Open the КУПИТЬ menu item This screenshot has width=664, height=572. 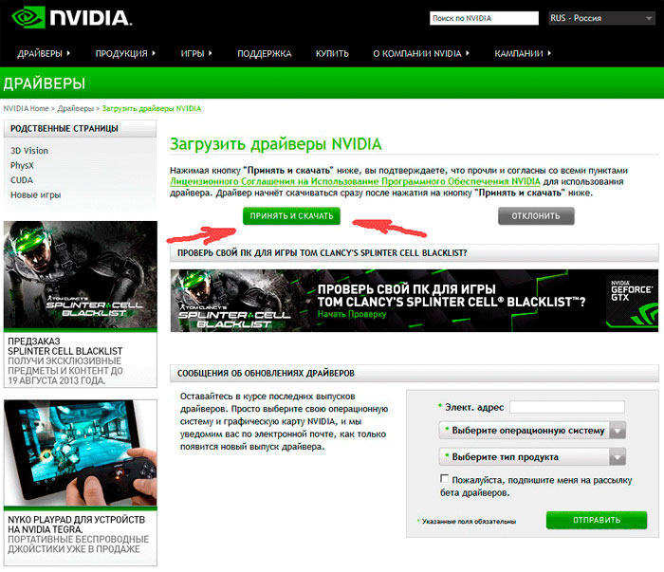[x=332, y=53]
